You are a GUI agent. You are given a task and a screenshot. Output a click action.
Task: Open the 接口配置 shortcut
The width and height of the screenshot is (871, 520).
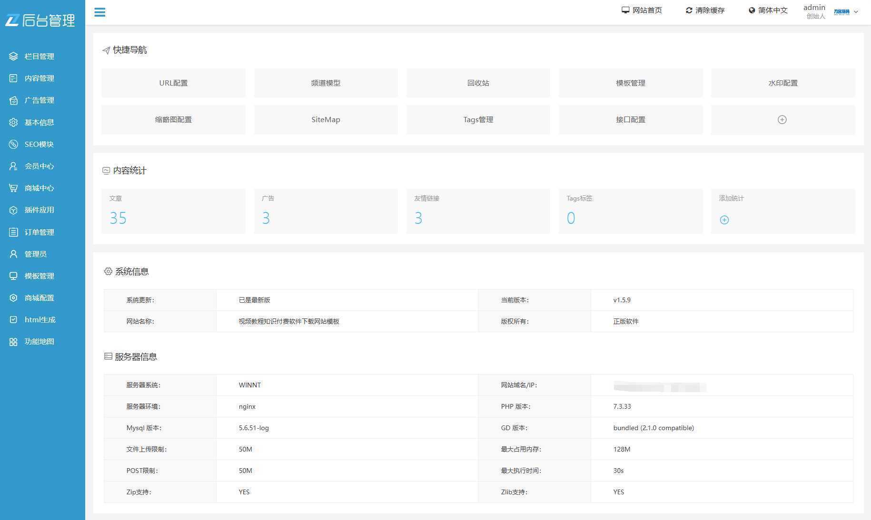point(631,119)
